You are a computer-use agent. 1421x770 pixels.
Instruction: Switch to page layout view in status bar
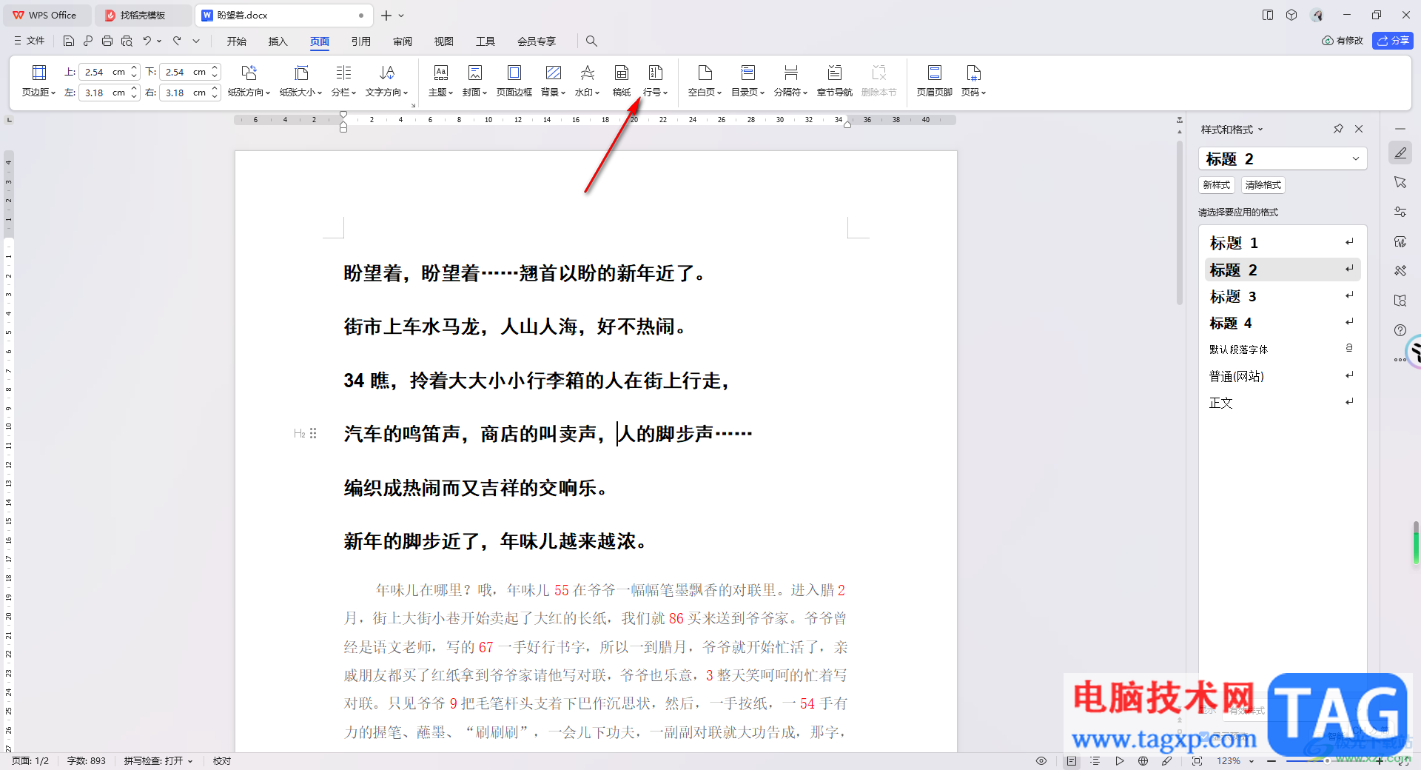(x=1072, y=760)
